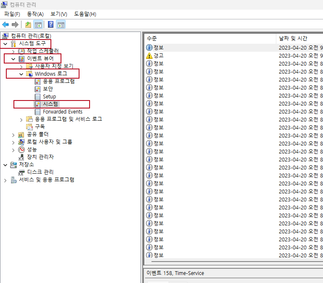Image resolution: width=323 pixels, height=283 pixels.
Task: Click the yellow warning triangle icon
Action: pos(149,56)
